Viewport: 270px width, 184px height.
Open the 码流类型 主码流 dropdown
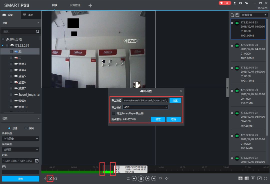point(20,149)
